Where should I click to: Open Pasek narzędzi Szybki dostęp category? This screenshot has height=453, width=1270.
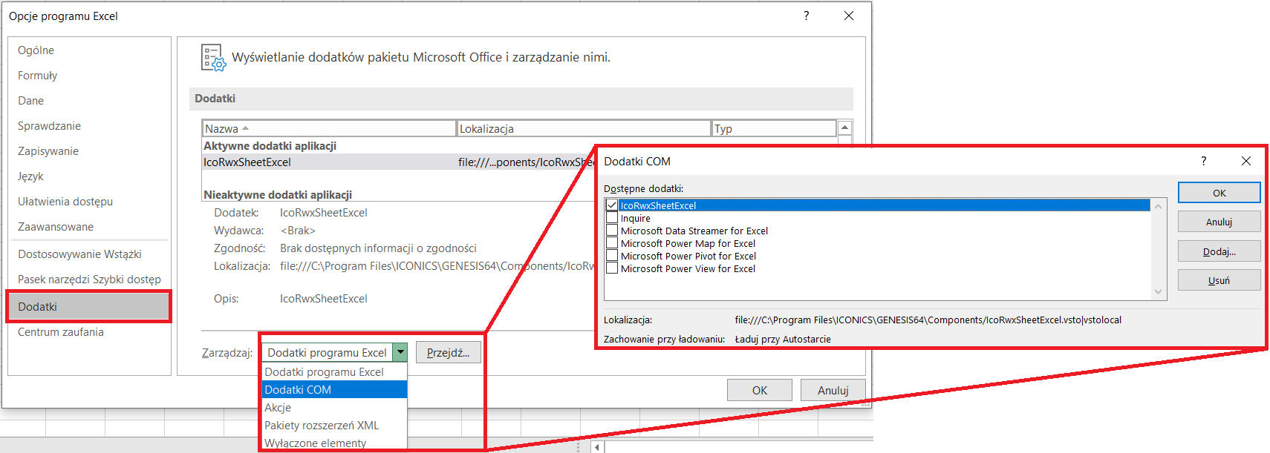tap(89, 280)
